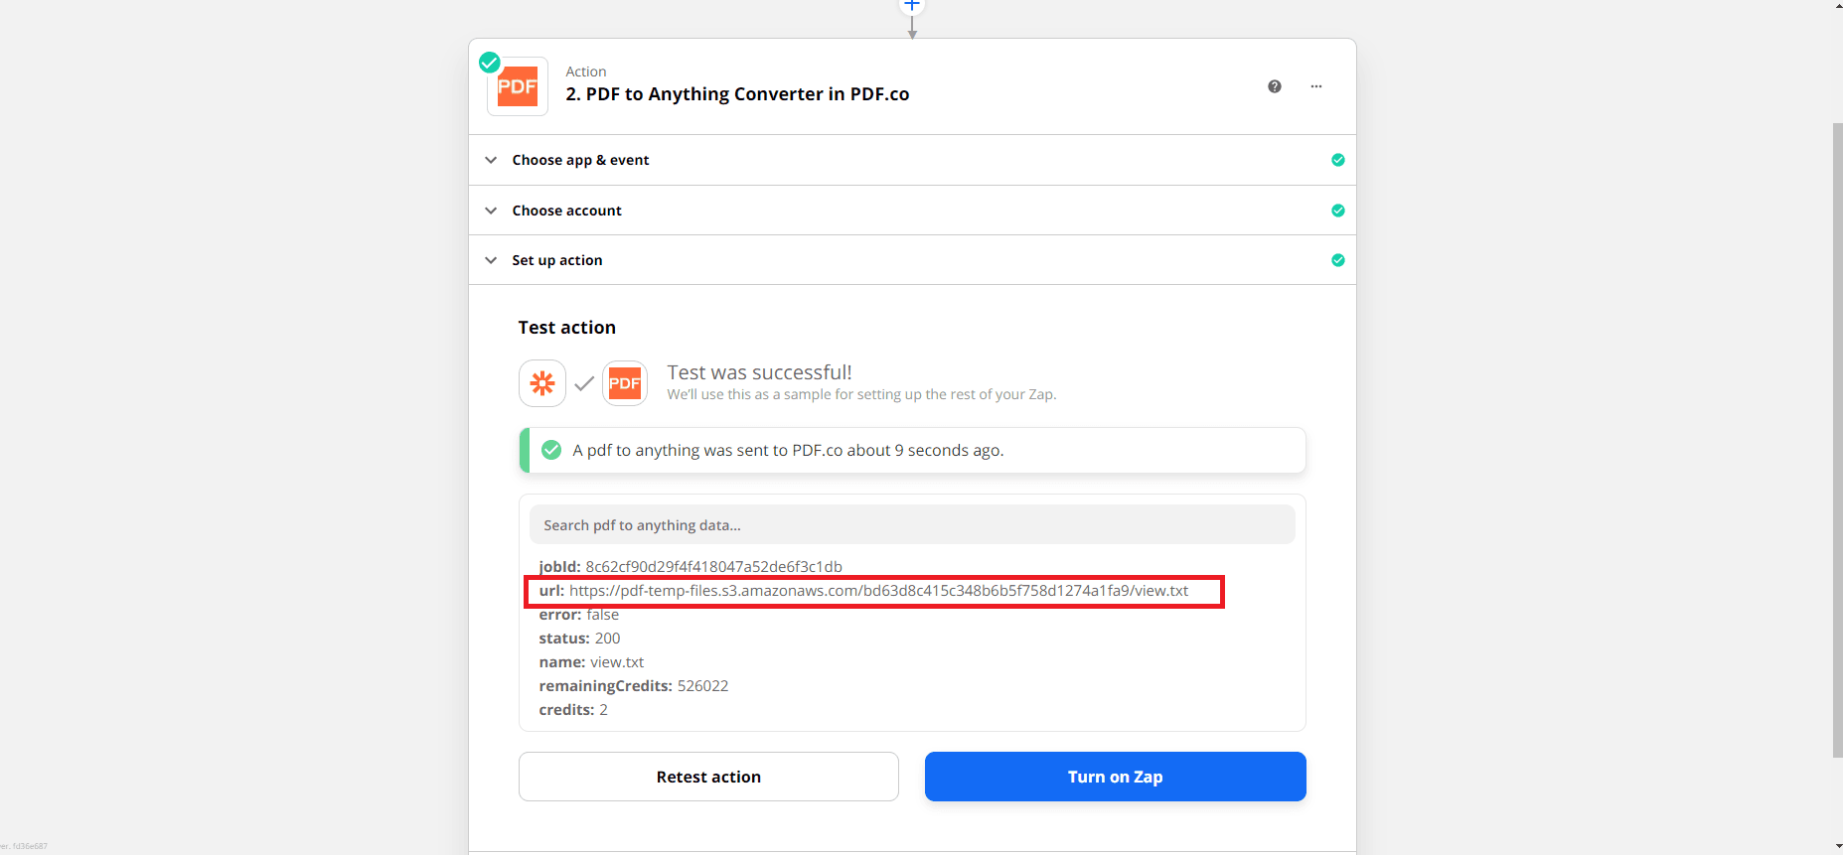Click the PDF.co app icon in header
This screenshot has width=1843, height=855.
click(518, 87)
